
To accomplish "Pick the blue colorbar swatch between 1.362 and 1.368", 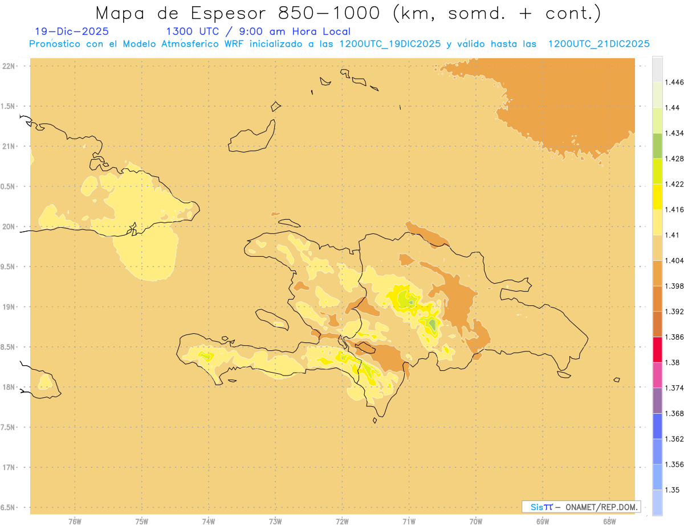I will tap(657, 426).
